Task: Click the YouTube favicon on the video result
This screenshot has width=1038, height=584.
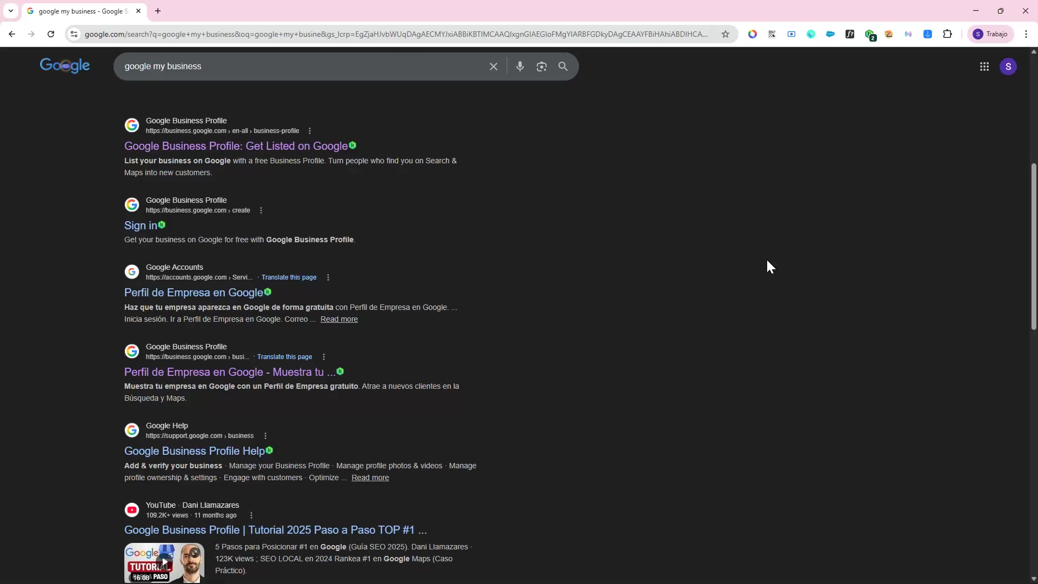Action: [x=132, y=510]
